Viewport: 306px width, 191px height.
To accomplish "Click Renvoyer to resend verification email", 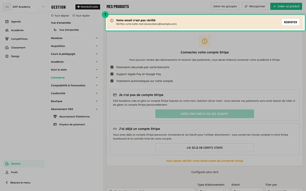I will click(290, 22).
